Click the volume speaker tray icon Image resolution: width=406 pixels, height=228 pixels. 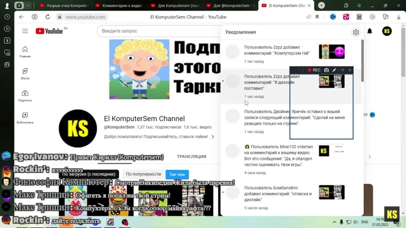(356, 222)
